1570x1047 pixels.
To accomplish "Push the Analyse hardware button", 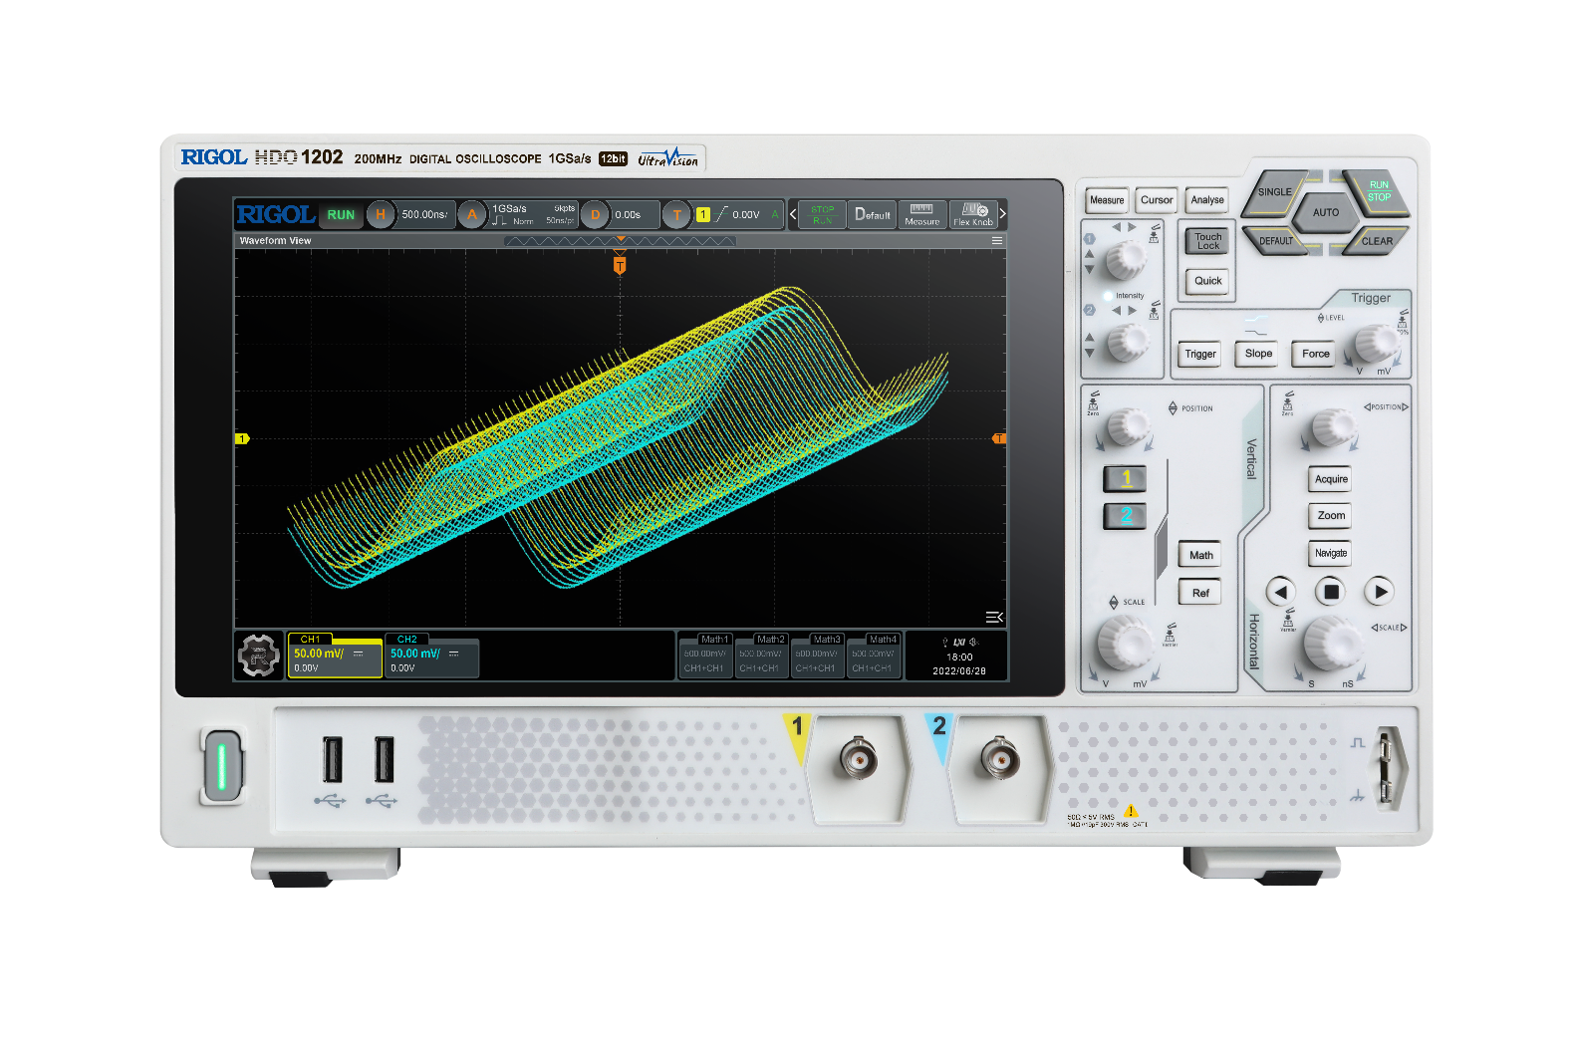I will (1207, 200).
